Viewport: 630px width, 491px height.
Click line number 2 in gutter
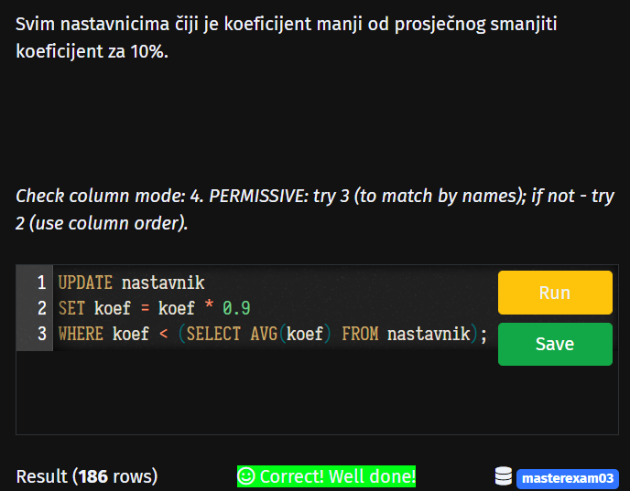(x=42, y=308)
